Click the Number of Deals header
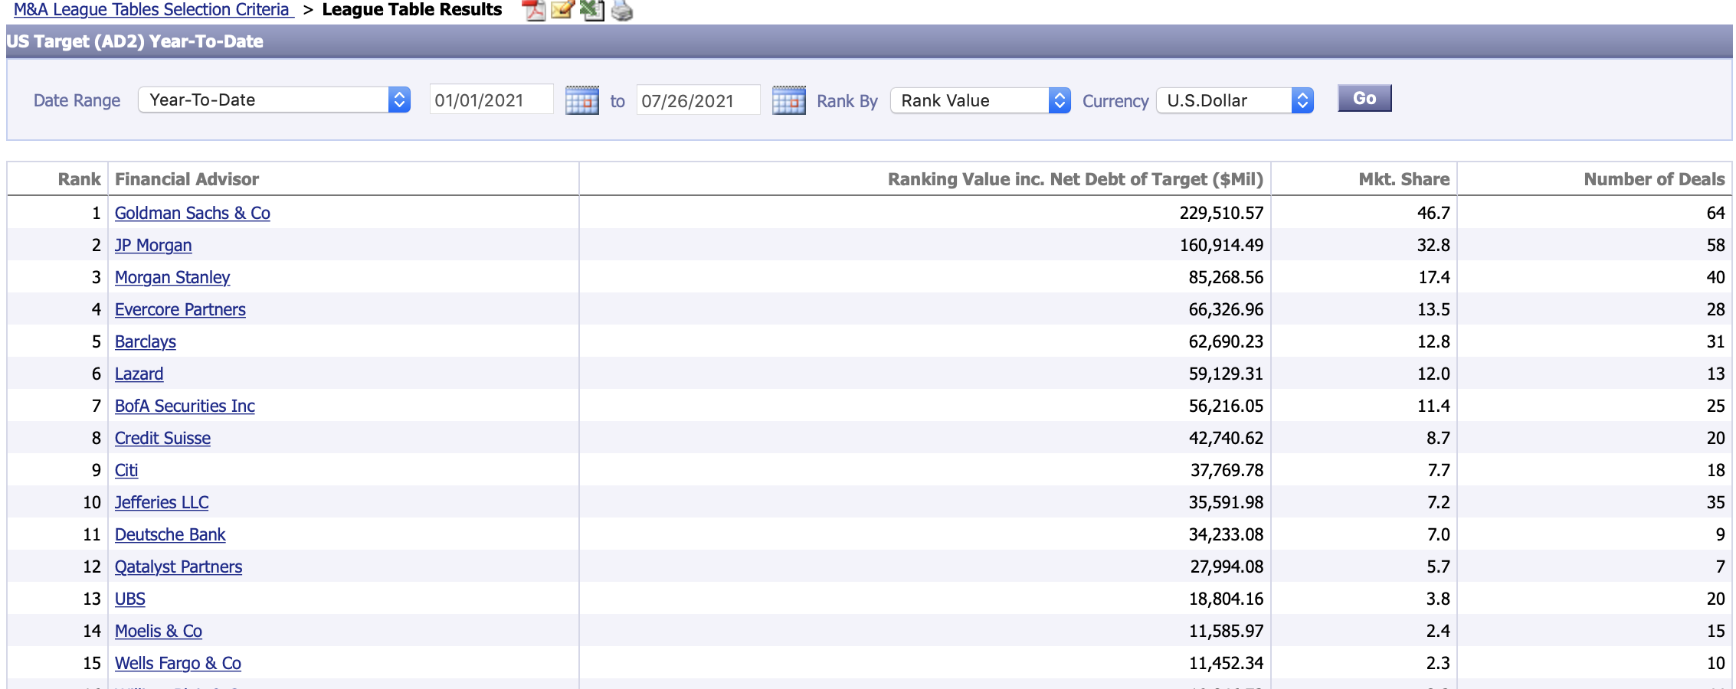The width and height of the screenshot is (1736, 689). [x=1654, y=179]
